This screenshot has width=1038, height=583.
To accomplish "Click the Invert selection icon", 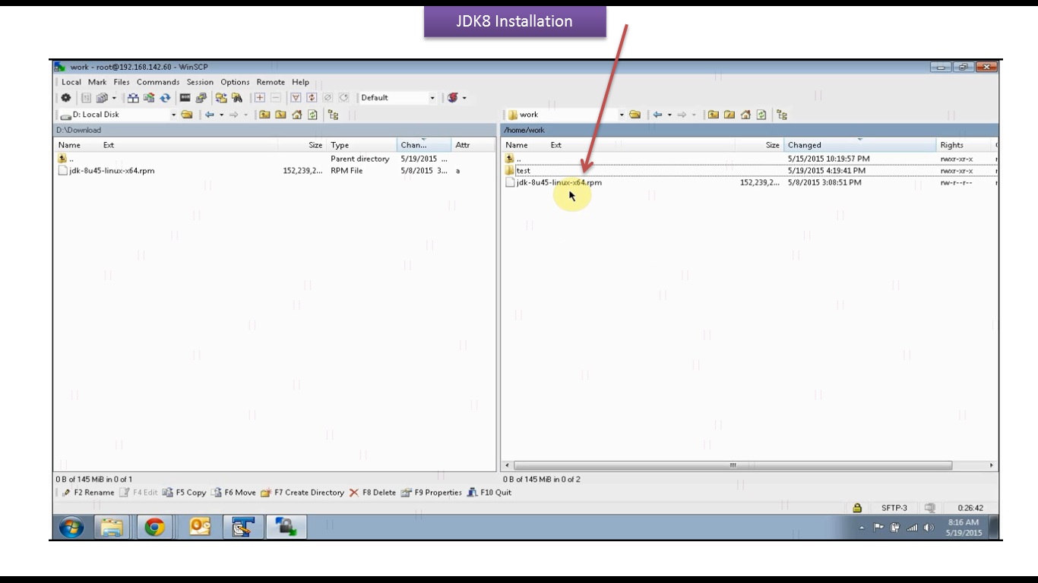I will 312,98.
